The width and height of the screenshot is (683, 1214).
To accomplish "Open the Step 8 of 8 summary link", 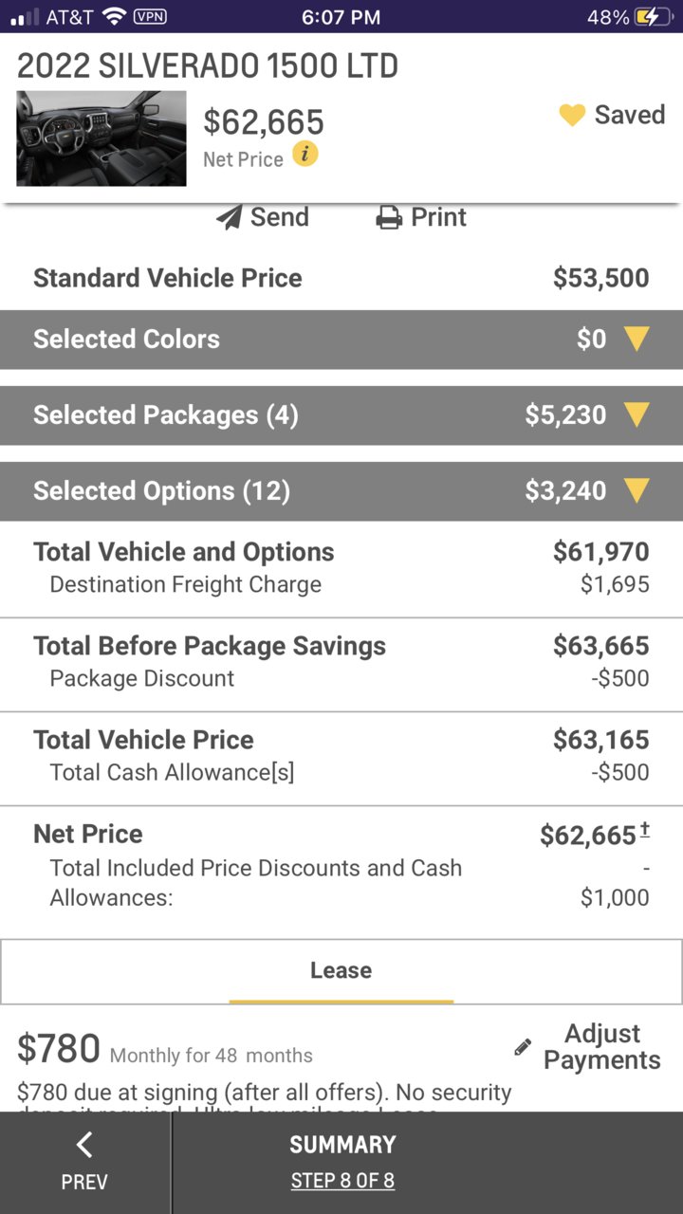I will [x=342, y=1181].
